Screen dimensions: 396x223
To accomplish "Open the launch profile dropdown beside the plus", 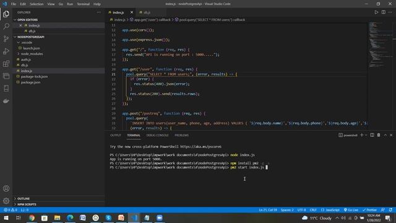I will coord(366,135).
